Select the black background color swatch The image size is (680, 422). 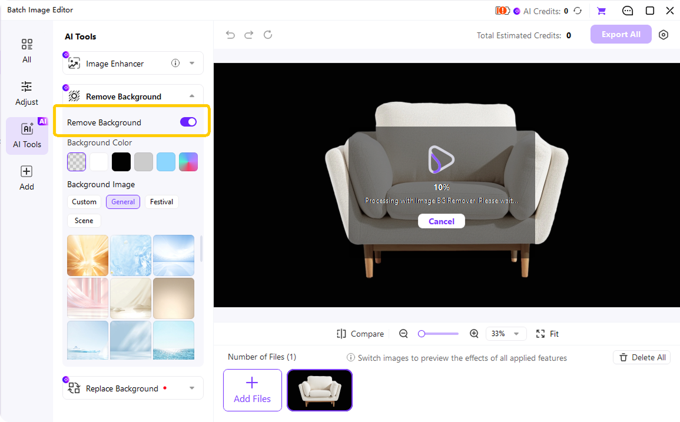click(121, 162)
